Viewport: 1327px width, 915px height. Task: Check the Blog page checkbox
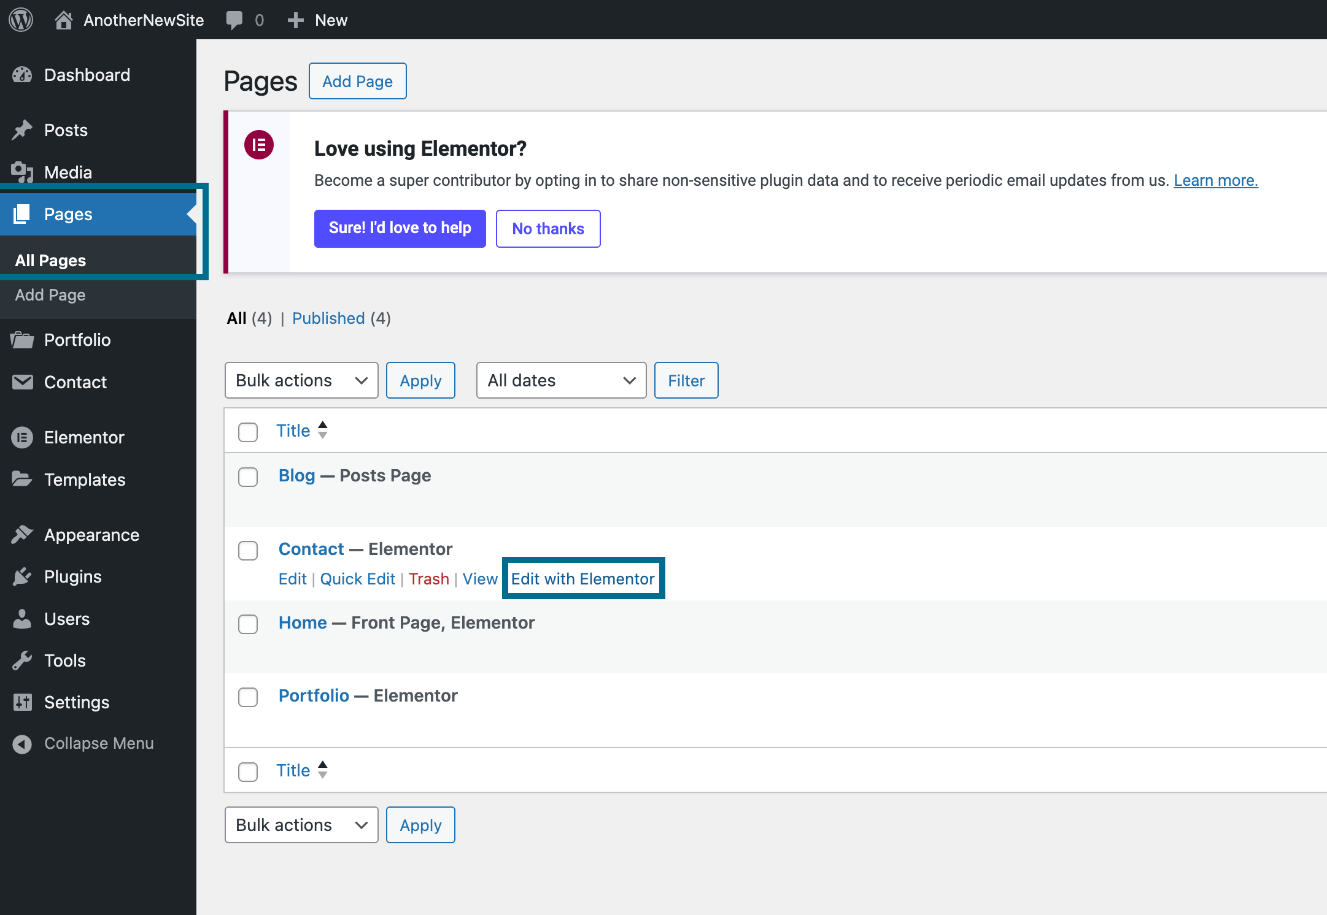(248, 477)
